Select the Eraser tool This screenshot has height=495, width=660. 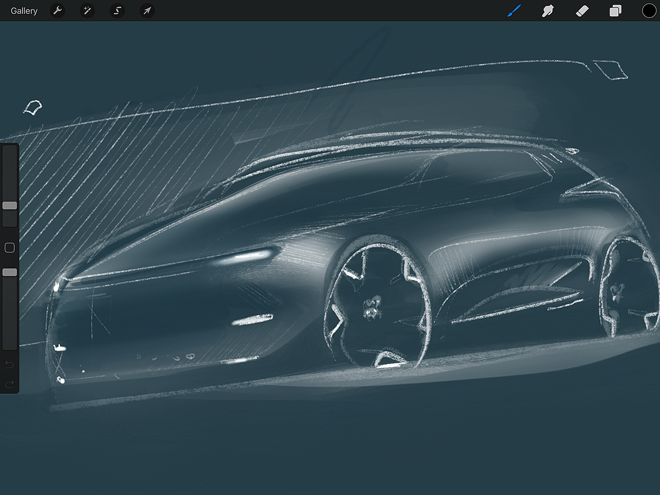582,11
